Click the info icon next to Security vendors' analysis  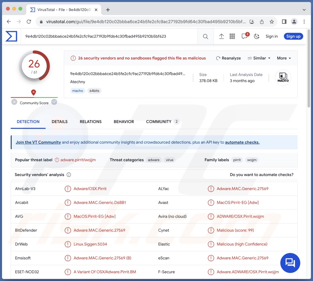click(x=69, y=175)
